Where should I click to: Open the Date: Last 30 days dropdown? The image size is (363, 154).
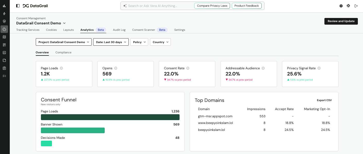111,42
